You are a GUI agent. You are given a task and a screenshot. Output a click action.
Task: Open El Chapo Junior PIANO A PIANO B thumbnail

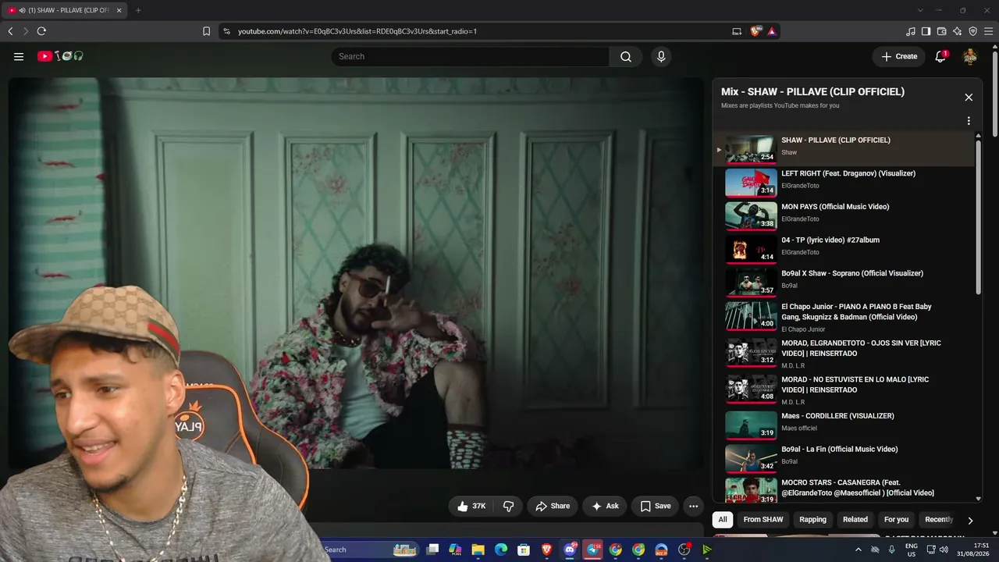(751, 316)
